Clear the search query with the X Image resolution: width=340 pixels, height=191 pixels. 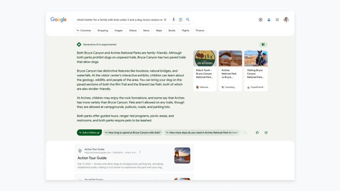pyautogui.click(x=165, y=20)
